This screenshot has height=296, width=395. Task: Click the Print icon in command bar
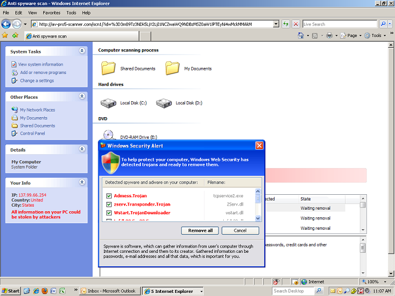pyautogui.click(x=329, y=35)
